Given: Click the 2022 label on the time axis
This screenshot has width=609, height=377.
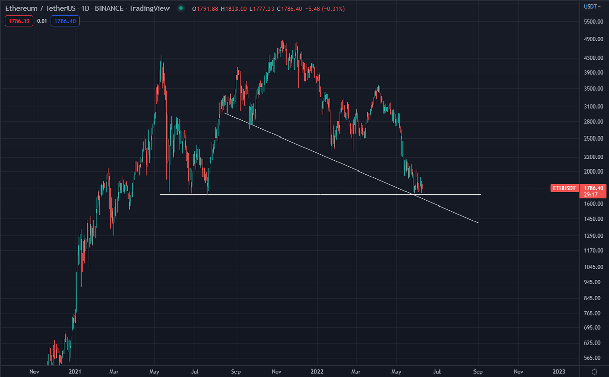Looking at the screenshot, I should pyautogui.click(x=317, y=372).
